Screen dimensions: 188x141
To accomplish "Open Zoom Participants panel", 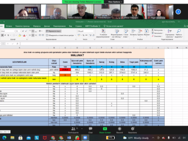I will 73,130.
